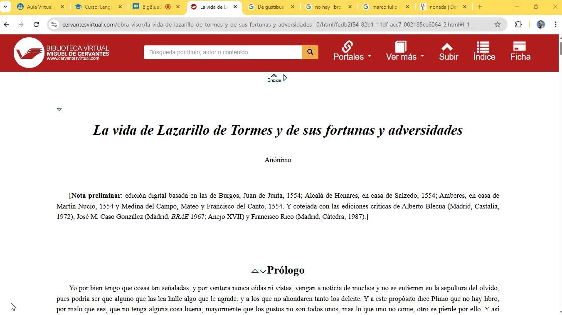This screenshot has height=315, width=562.
Task: Expand the Ver más dropdown menu
Action: click(x=405, y=52)
